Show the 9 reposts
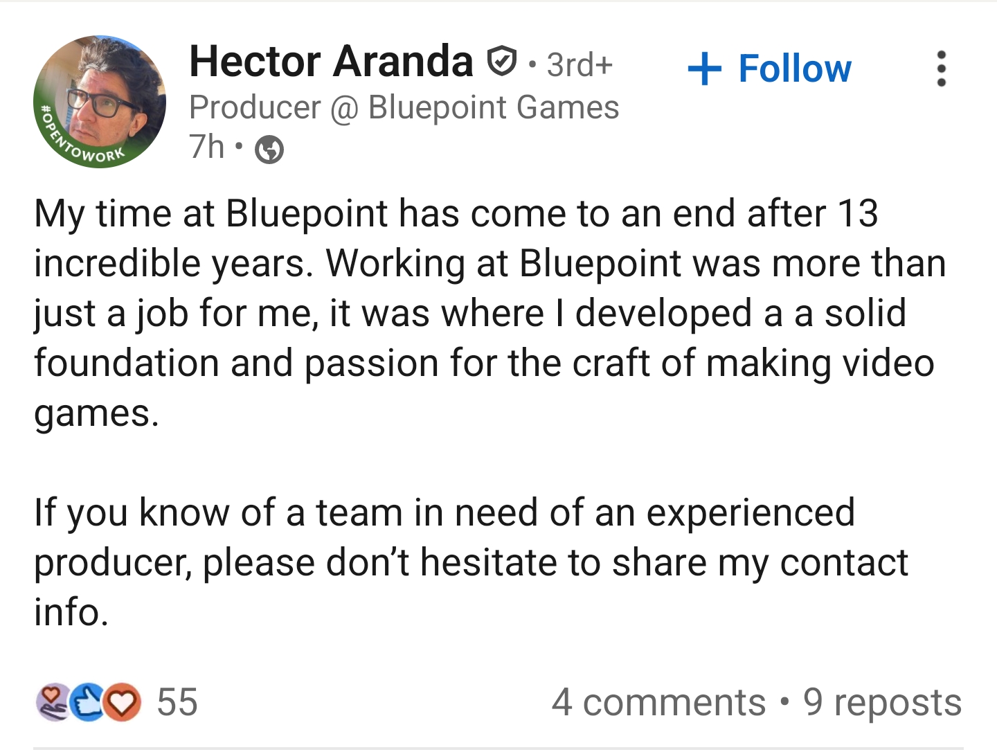Viewport: 997px width, 752px height. 882,702
